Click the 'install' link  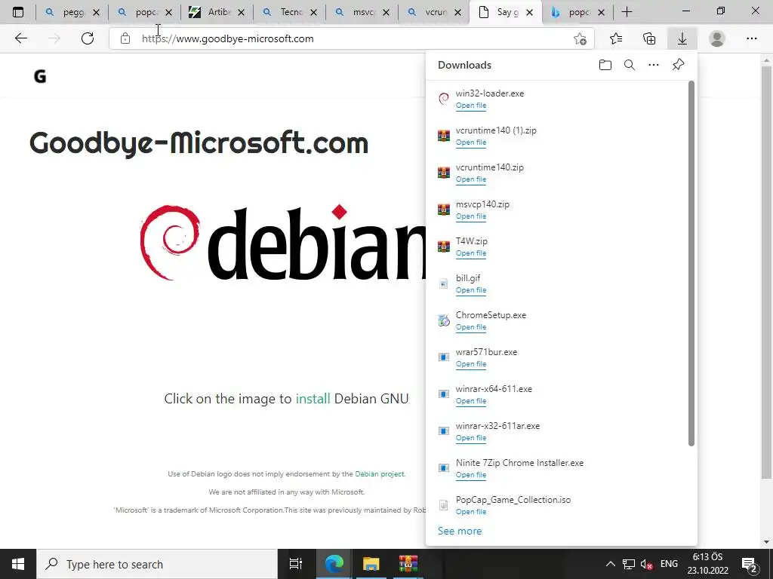pos(313,398)
